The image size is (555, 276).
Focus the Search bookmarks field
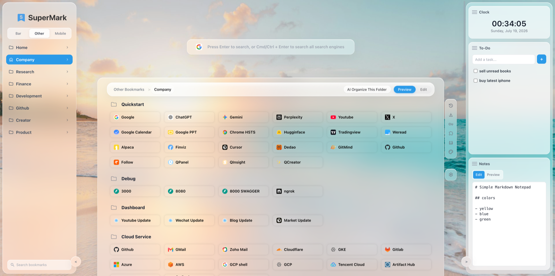click(39, 265)
